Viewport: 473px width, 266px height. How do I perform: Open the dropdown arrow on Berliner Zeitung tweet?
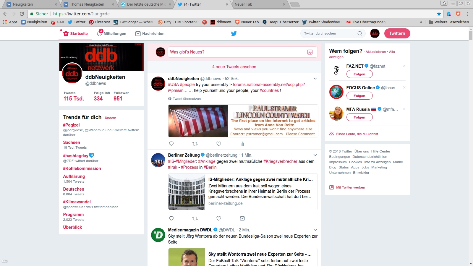point(315,155)
